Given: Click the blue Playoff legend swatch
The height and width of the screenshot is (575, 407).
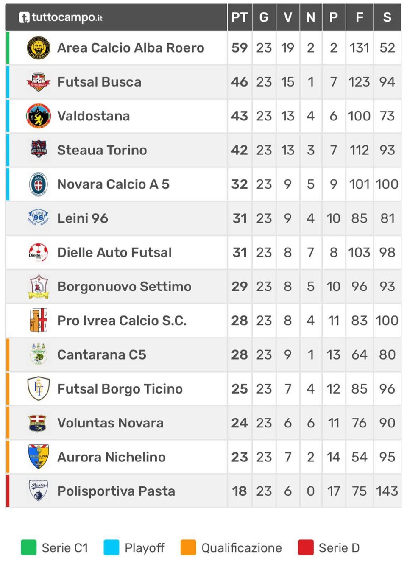Looking at the screenshot, I should pyautogui.click(x=112, y=547).
